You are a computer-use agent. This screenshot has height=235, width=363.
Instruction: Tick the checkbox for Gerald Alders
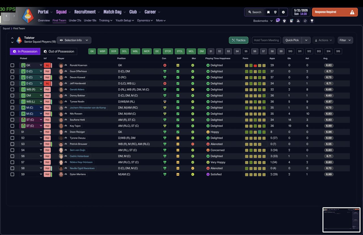12,90
